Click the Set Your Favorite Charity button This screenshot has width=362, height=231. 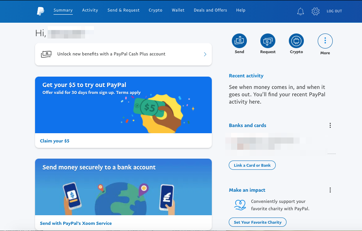(258, 222)
